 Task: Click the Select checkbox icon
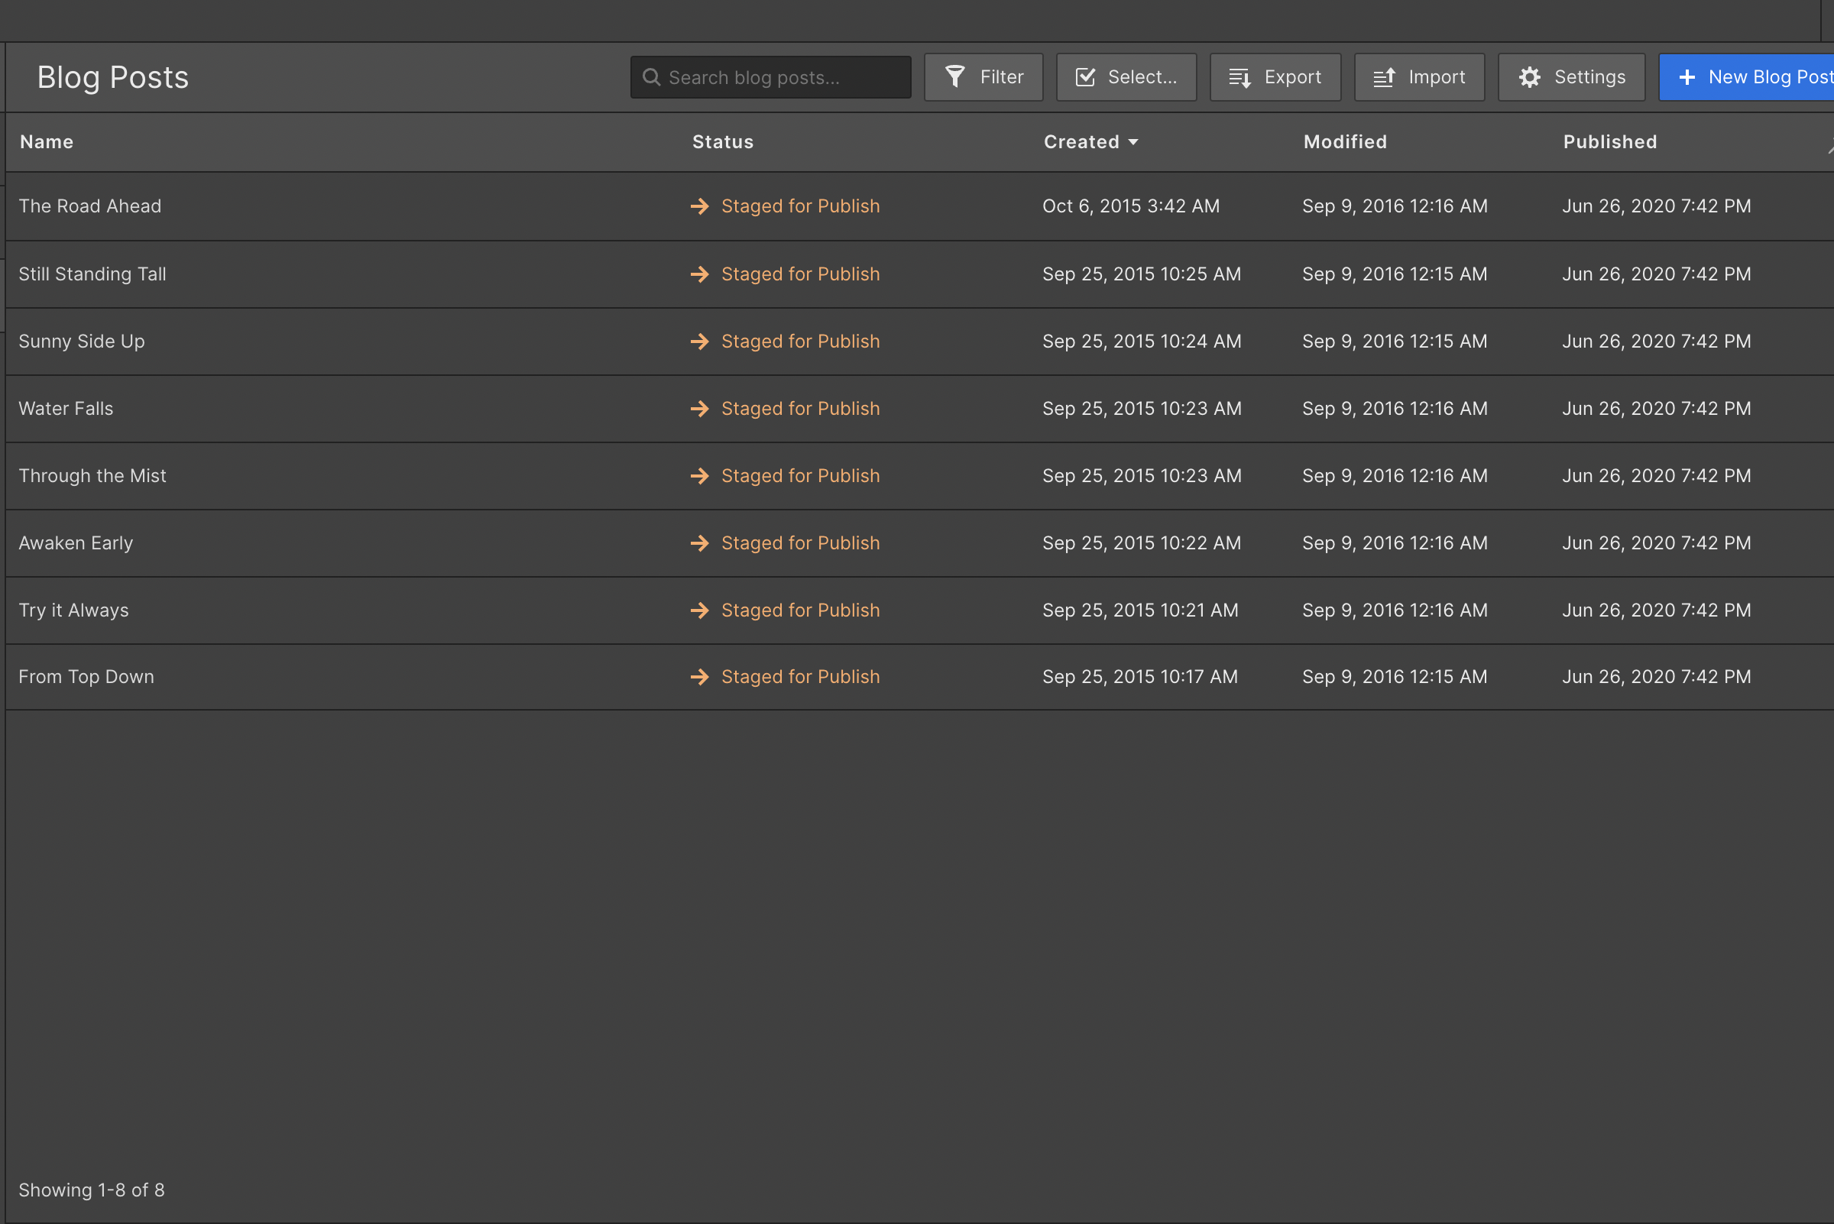click(x=1085, y=76)
